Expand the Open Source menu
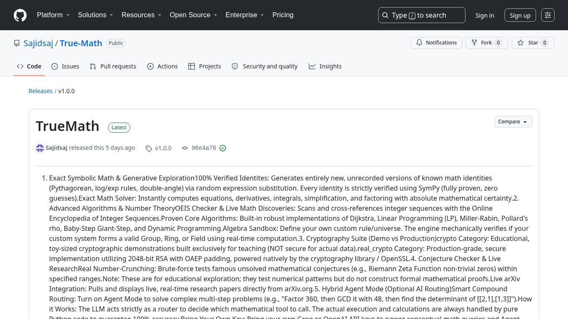This screenshot has height=319, width=568. 193,15
